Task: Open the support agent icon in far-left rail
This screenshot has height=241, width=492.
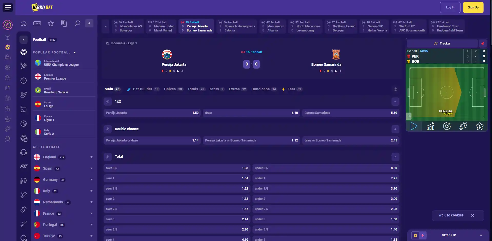Action: [x=8, y=139]
